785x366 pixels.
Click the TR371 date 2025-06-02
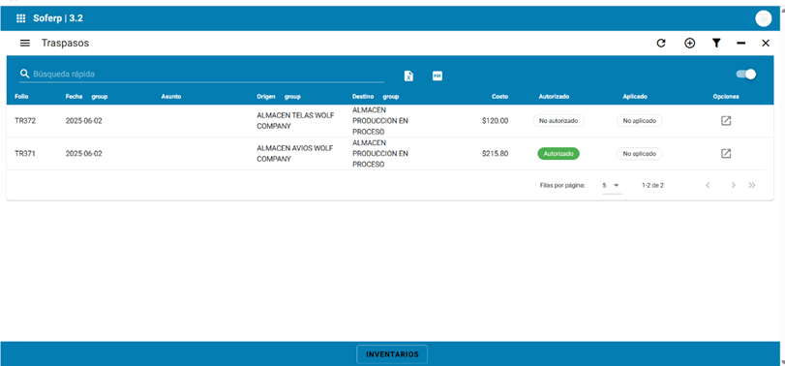pyautogui.click(x=83, y=154)
